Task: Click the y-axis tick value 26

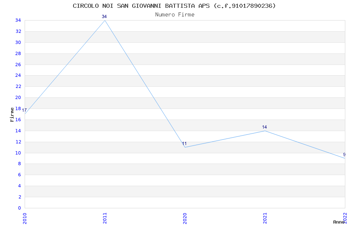Action: coord(18,65)
